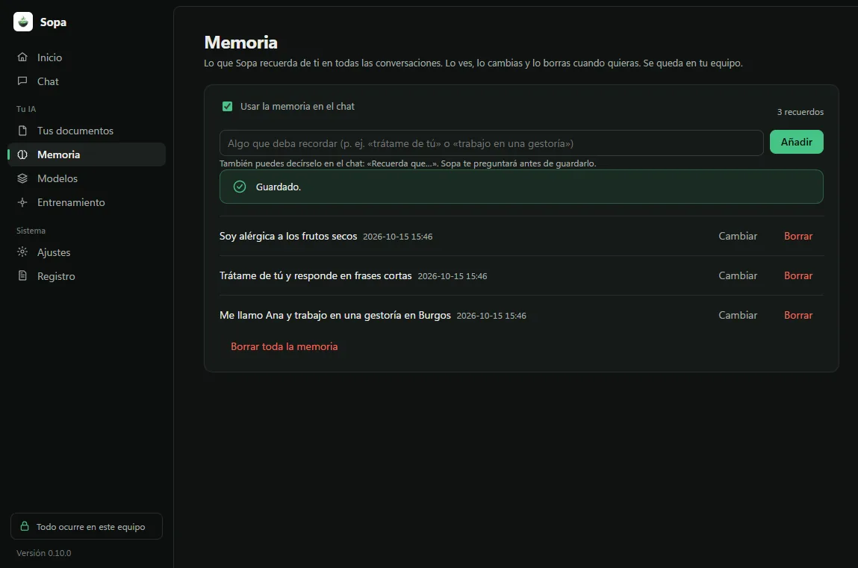Edit the 'Trátame de tú' memory with Cambiar
Screen dimensions: 858x568
738,275
